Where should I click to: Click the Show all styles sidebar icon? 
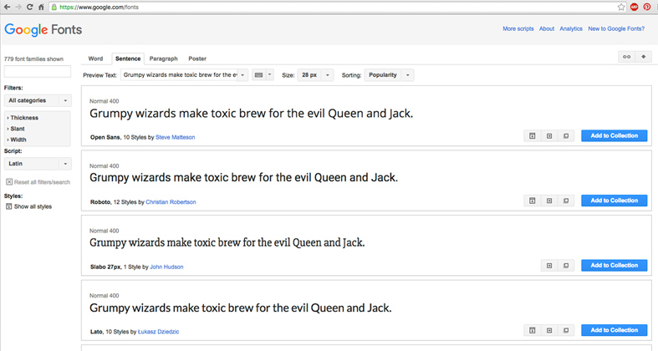[x=9, y=206]
